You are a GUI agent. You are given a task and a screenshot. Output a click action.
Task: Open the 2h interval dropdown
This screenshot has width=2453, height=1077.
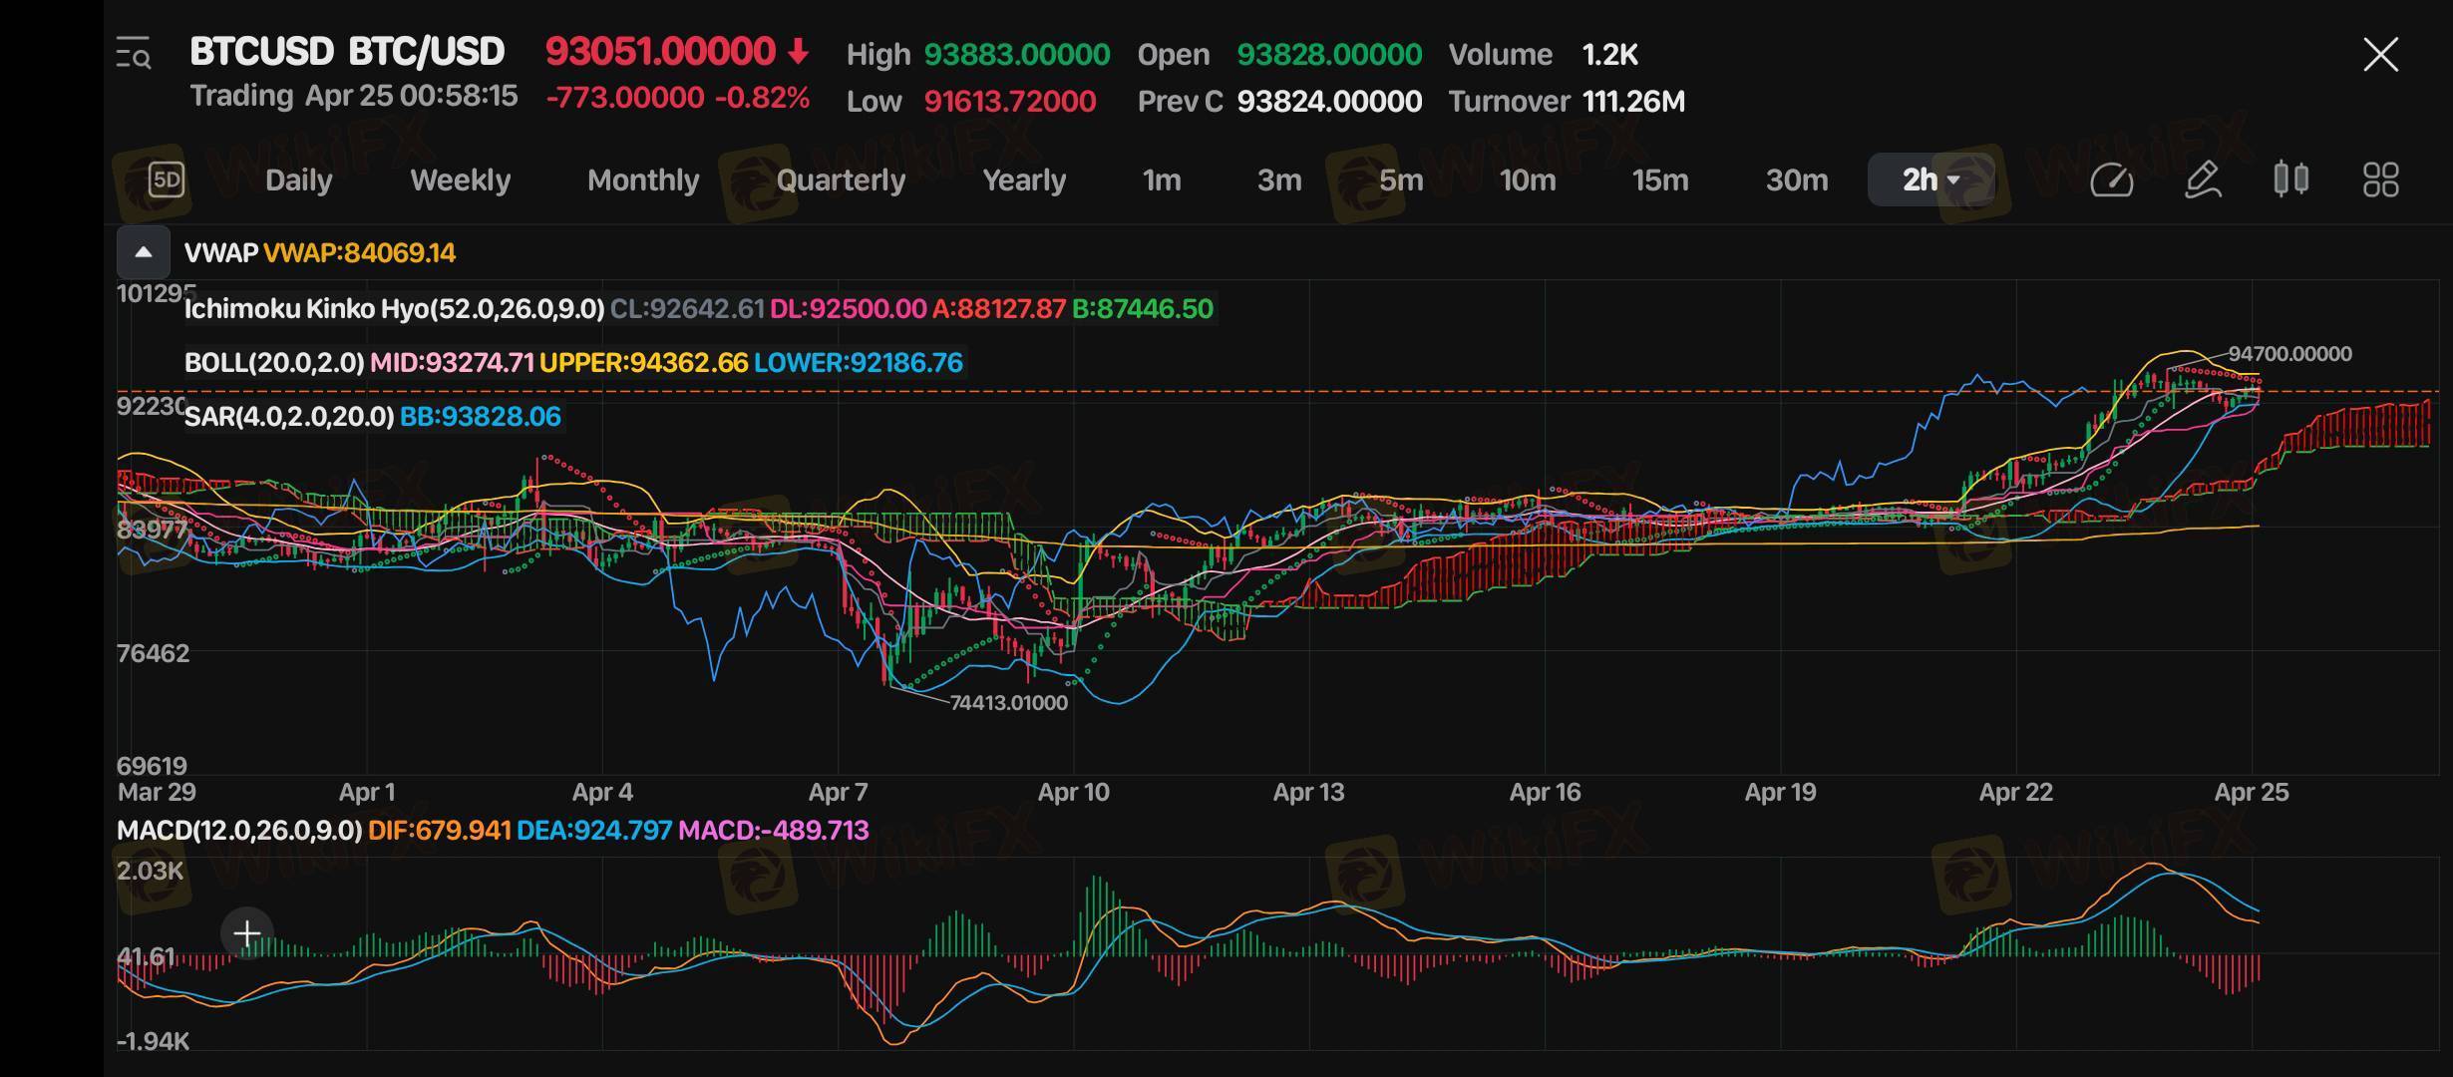click(x=1930, y=179)
